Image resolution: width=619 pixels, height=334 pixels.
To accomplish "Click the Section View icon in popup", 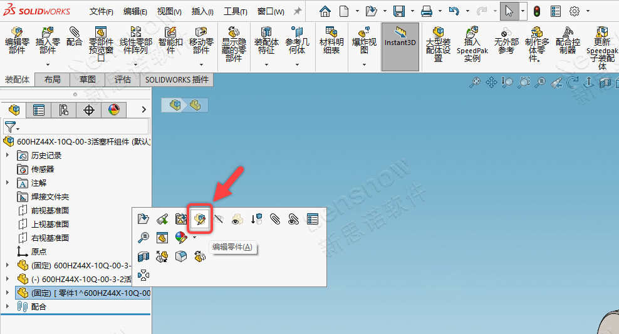I will 143,256.
